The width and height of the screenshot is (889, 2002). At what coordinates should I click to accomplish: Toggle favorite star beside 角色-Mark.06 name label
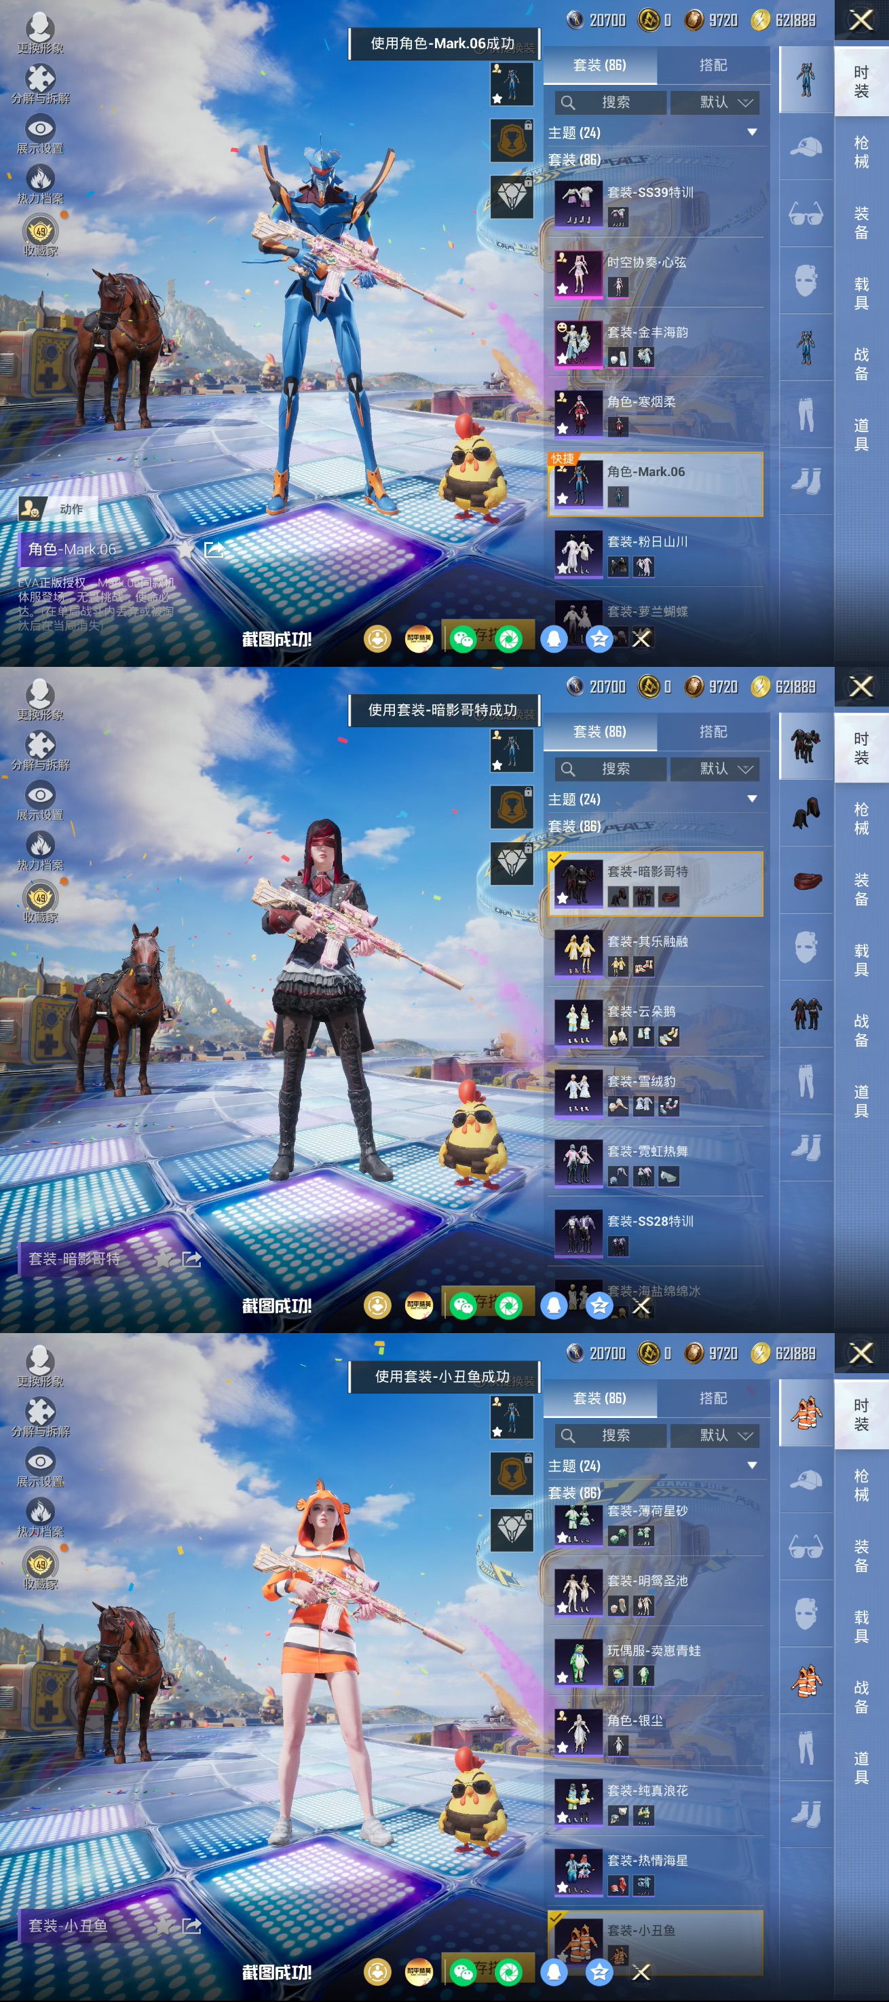click(187, 549)
